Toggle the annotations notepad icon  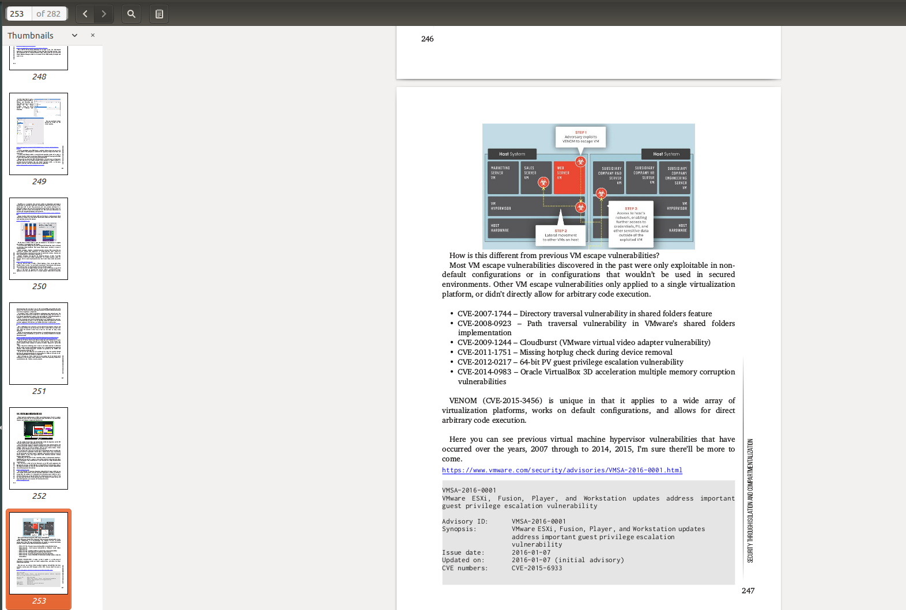pyautogui.click(x=159, y=14)
